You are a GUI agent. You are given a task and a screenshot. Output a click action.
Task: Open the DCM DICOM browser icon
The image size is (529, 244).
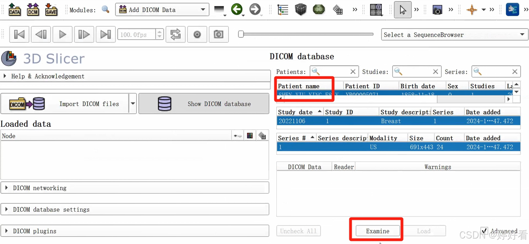33,9
